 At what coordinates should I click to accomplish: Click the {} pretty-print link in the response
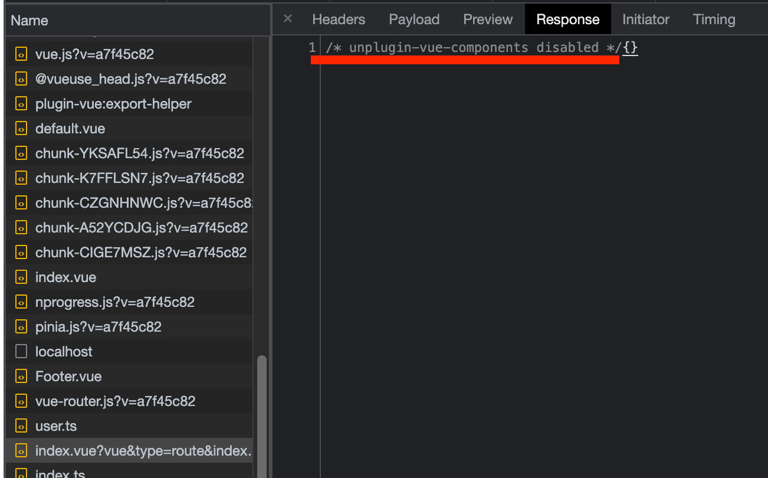pos(630,47)
